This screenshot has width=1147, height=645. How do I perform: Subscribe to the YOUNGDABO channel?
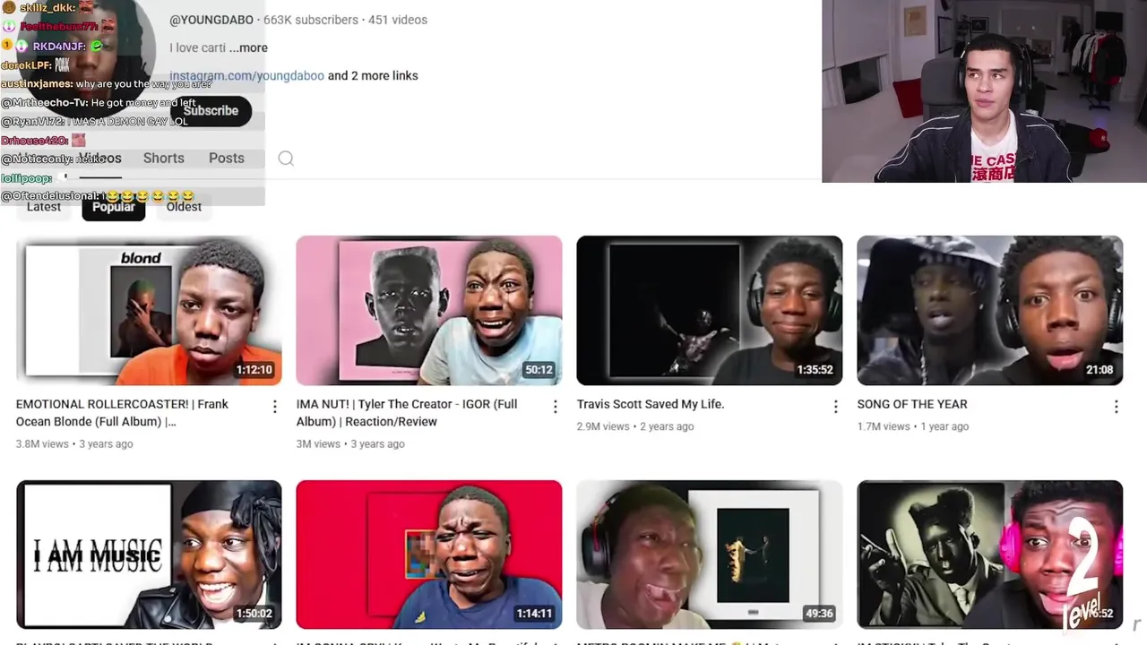pos(211,110)
